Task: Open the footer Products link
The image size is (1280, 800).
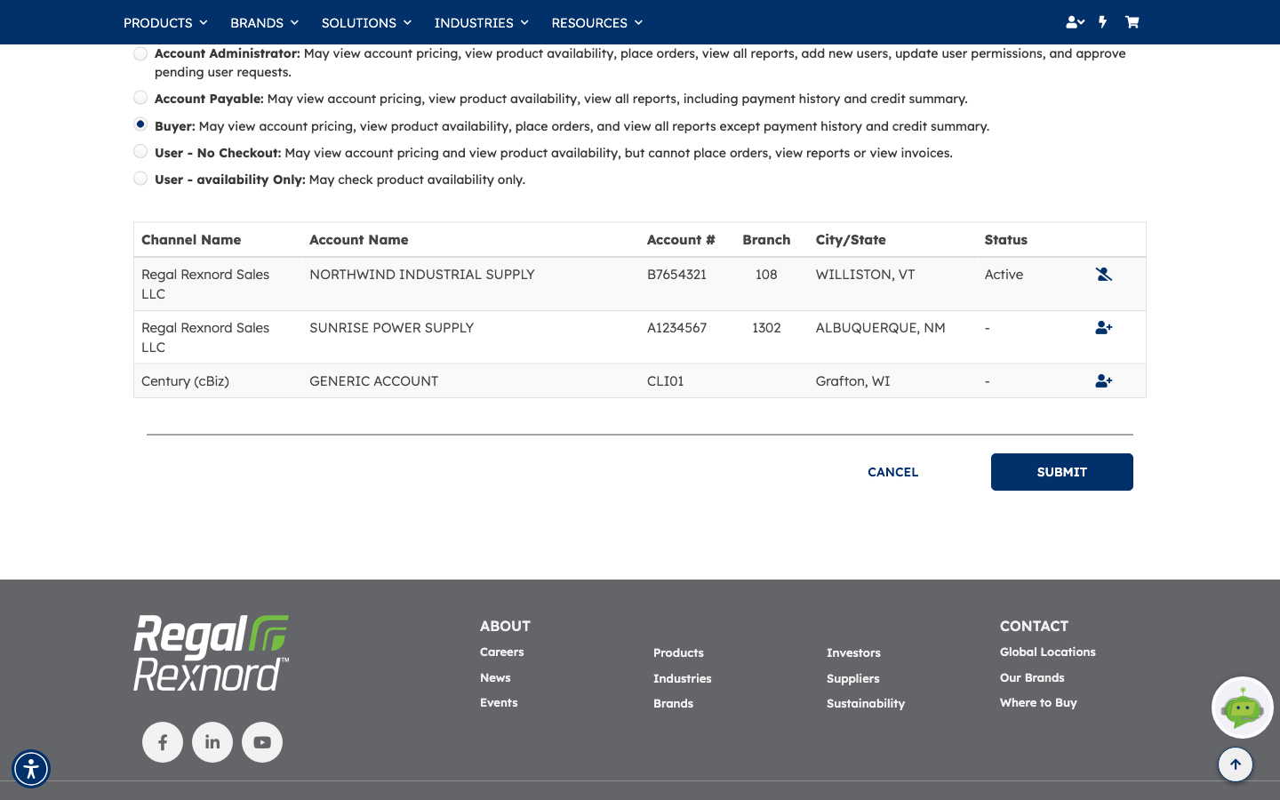Action: point(678,652)
